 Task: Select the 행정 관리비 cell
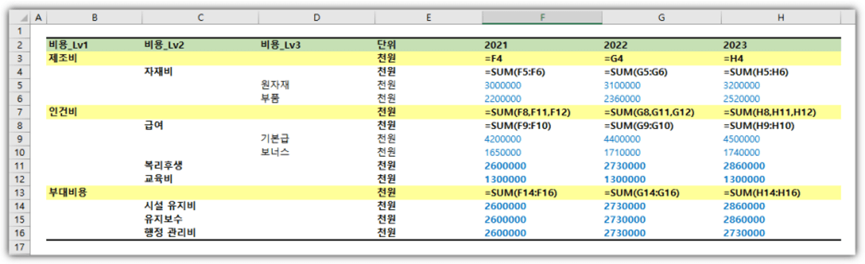201,233
